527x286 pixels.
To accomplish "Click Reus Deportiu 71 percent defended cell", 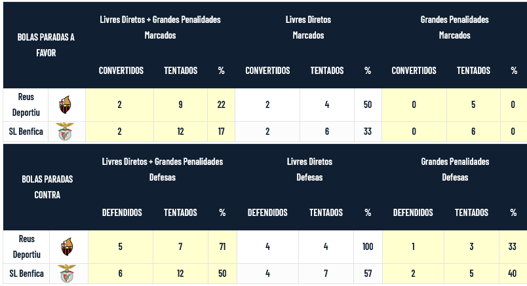I will tap(222, 247).
